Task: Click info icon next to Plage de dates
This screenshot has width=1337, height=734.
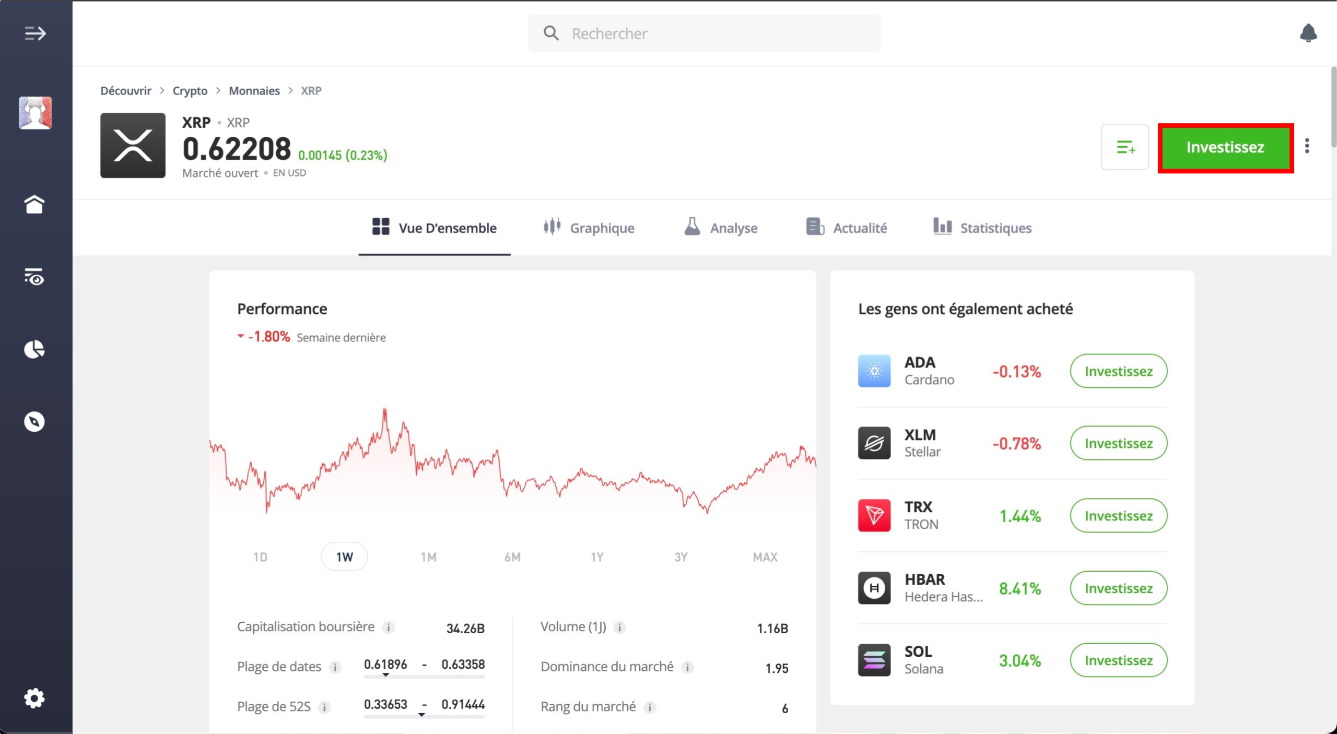Action: pyautogui.click(x=335, y=667)
